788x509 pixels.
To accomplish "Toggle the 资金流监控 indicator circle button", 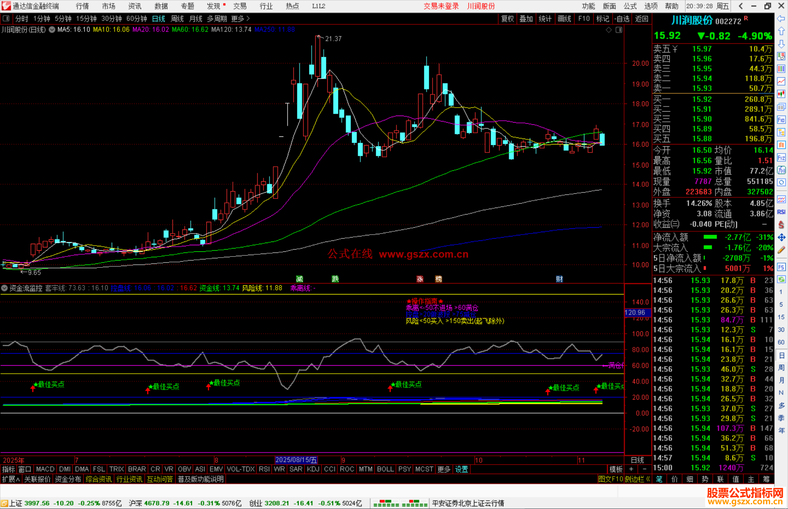I will [x=4, y=288].
